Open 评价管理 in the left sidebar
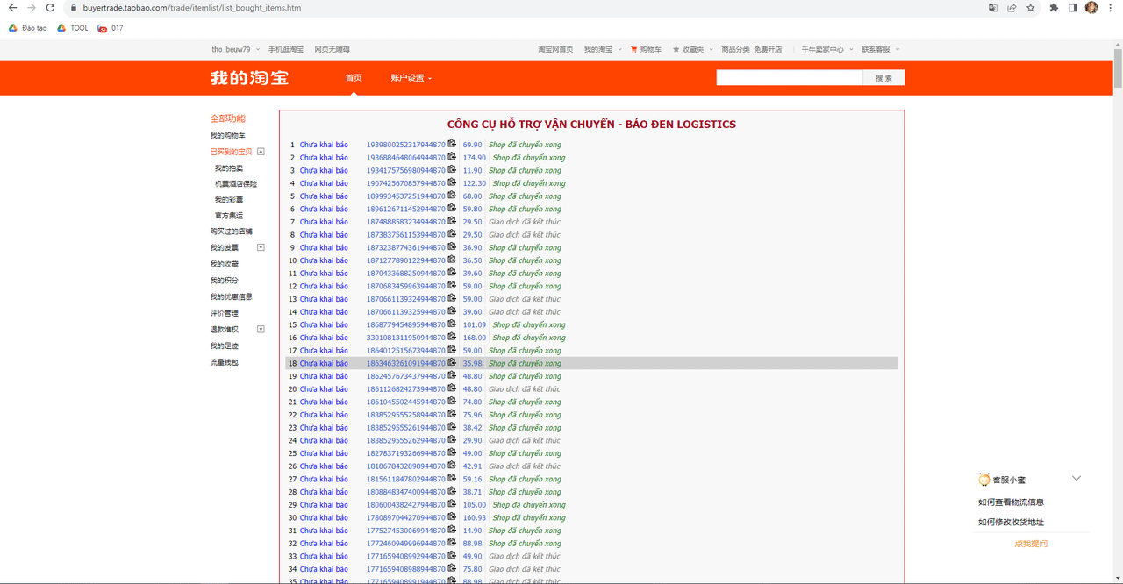This screenshot has width=1123, height=584. (224, 313)
